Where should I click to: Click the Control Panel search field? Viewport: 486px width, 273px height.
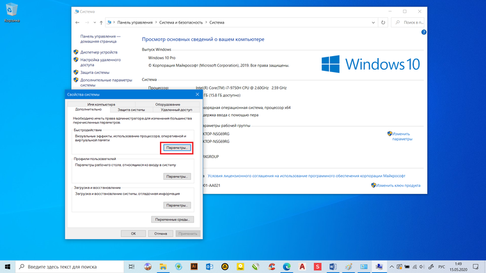pos(408,22)
